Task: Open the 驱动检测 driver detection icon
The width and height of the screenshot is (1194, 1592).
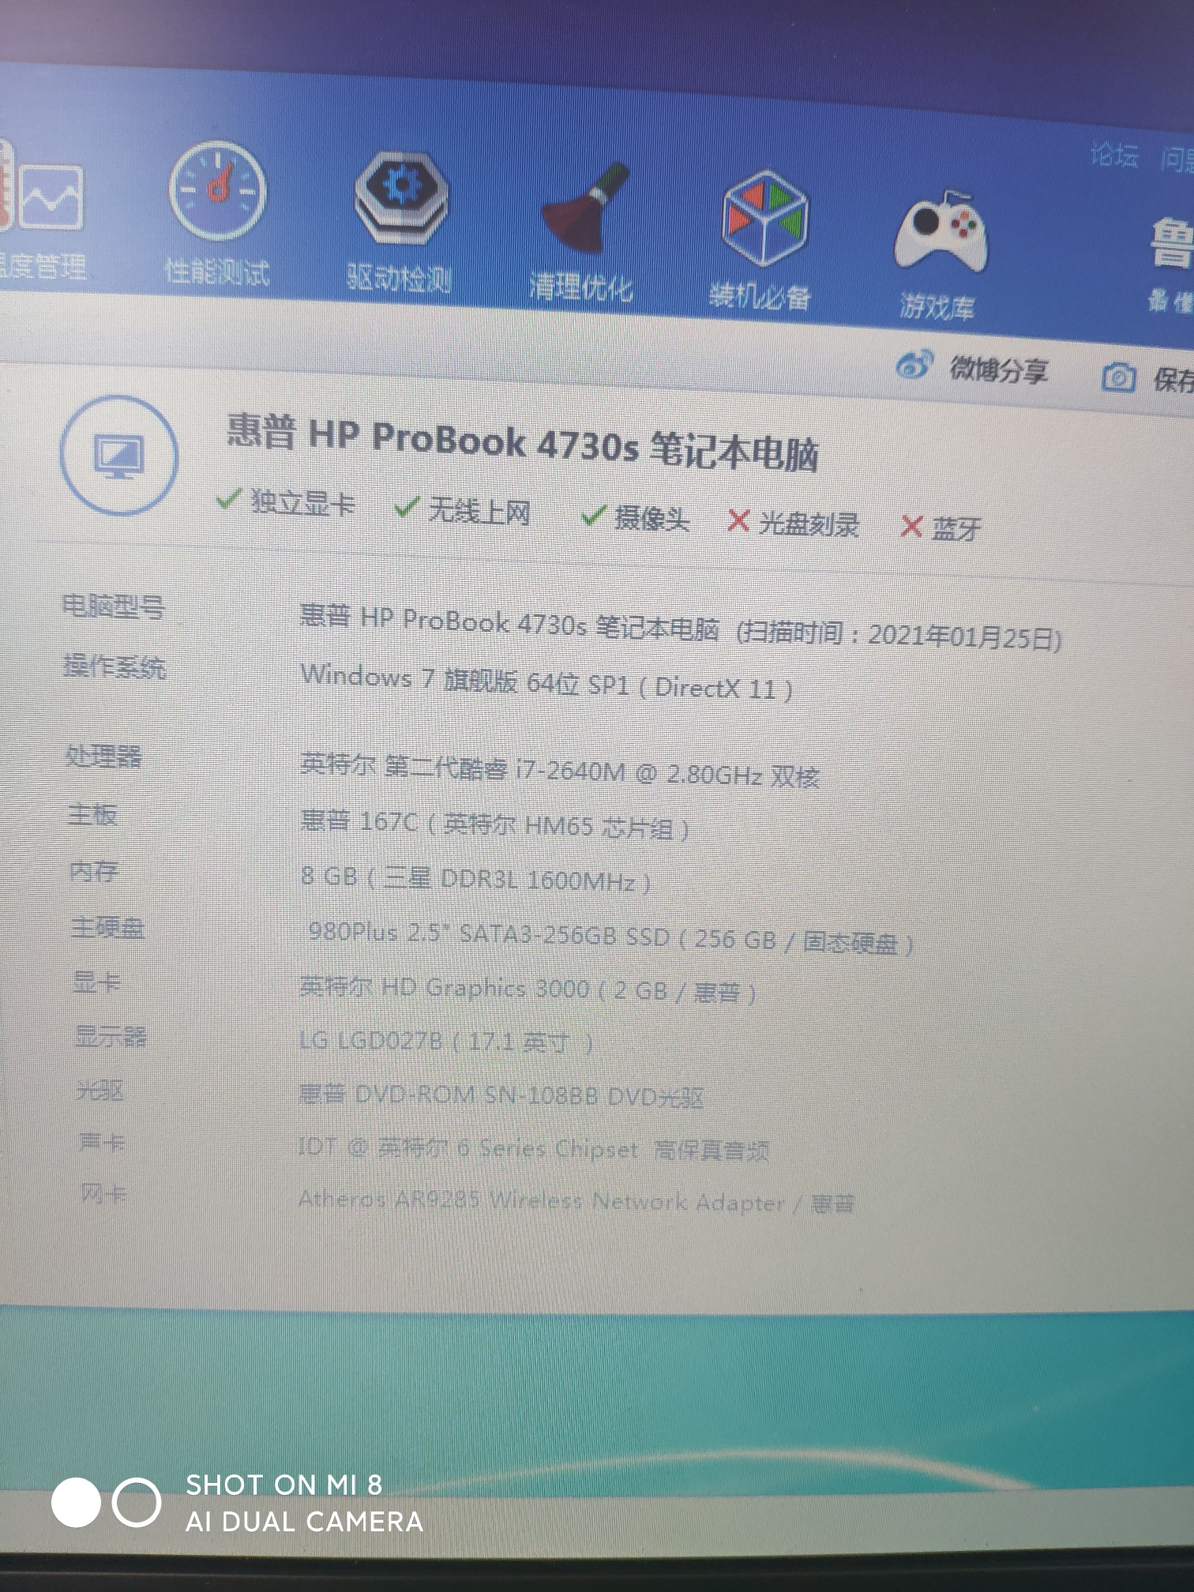Action: click(401, 197)
